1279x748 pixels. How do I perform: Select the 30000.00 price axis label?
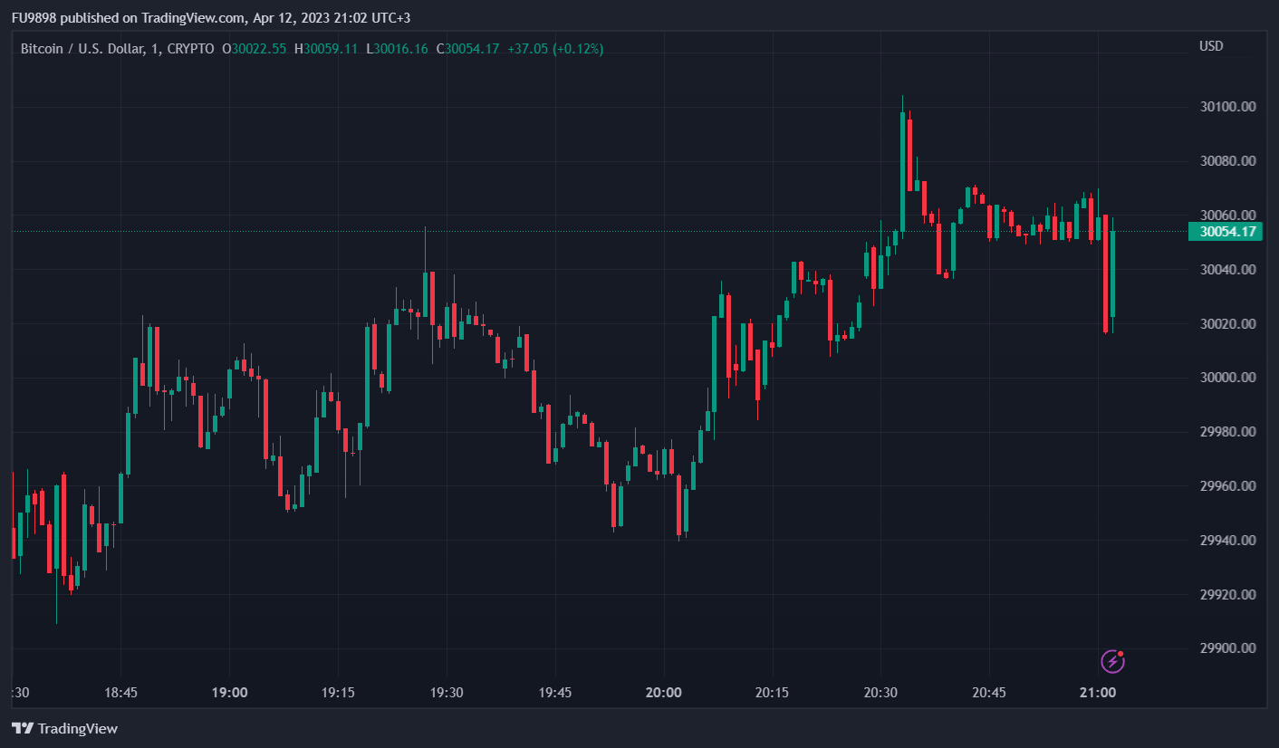tap(1227, 378)
